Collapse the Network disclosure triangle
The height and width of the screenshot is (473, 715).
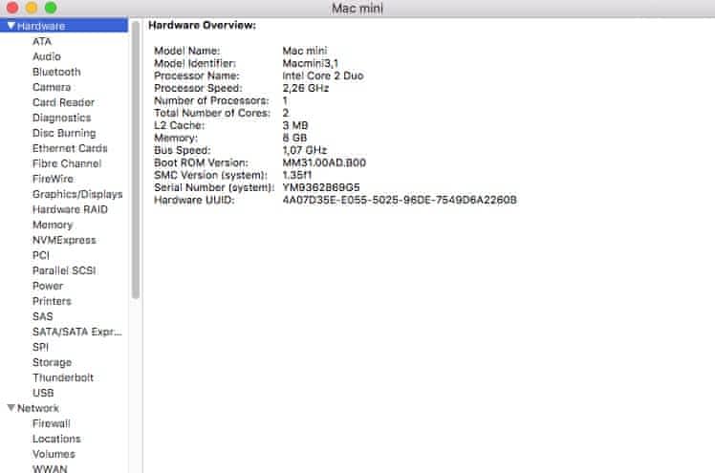(x=11, y=407)
